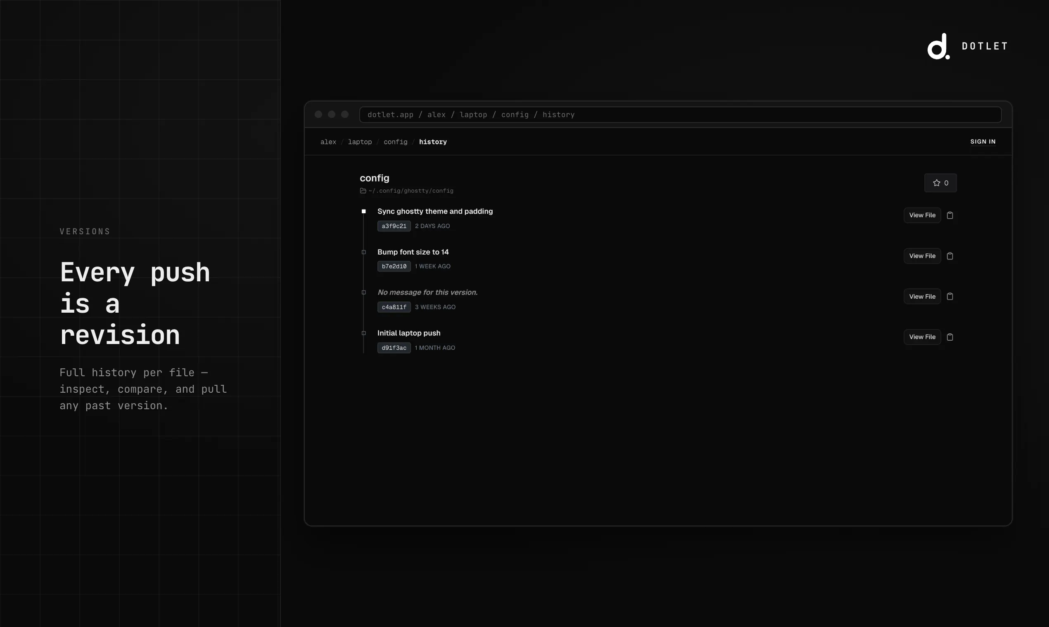View File for Initial laptop push
Viewport: 1049px width, 627px height.
click(x=923, y=337)
